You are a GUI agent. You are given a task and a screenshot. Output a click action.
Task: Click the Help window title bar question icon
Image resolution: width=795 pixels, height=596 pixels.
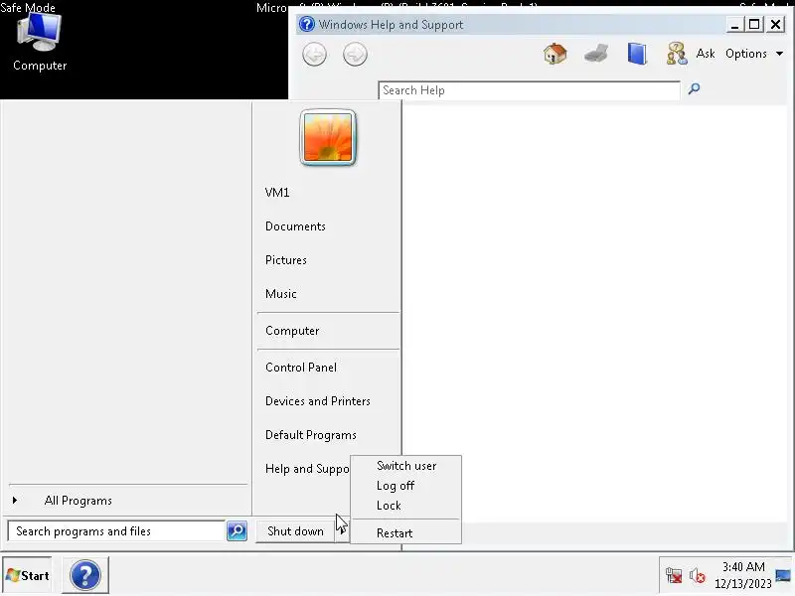click(x=307, y=24)
